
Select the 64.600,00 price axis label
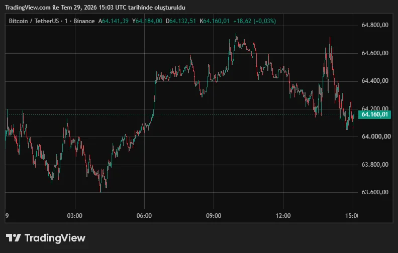[375, 53]
